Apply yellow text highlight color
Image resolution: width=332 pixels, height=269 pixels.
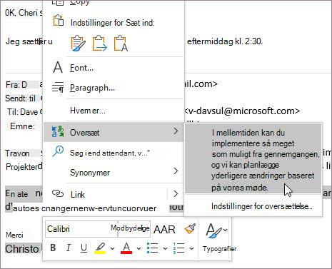(100, 248)
